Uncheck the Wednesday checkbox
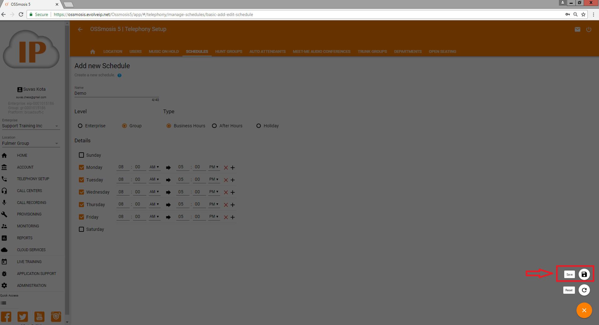Image resolution: width=599 pixels, height=325 pixels. click(81, 192)
